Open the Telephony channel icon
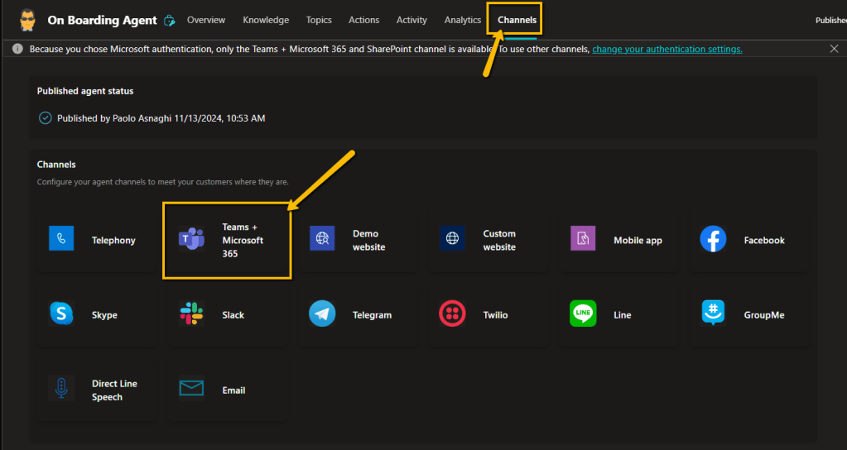Viewport: 847px width, 450px height. [x=61, y=240]
